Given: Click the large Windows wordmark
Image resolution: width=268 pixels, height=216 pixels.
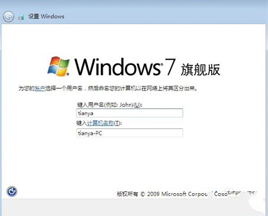Looking at the screenshot, I should 118,67.
